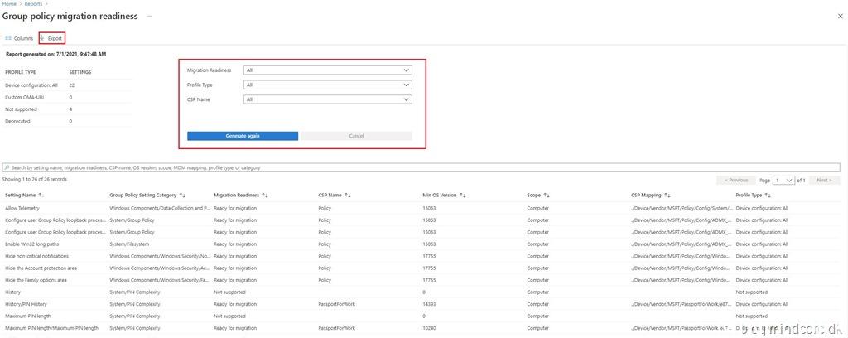The width and height of the screenshot is (848, 338).
Task: Click the Columns icon in the toolbar
Action: [x=9, y=38]
